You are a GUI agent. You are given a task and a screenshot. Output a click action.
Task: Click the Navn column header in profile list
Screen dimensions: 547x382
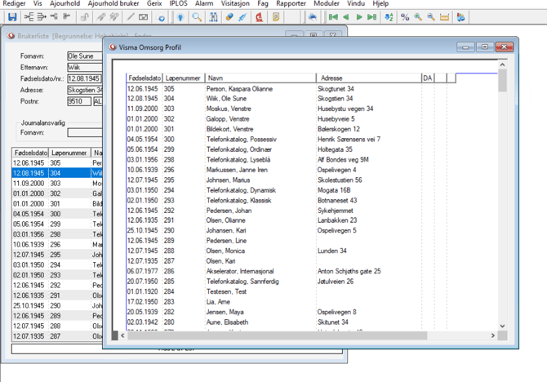[260, 78]
